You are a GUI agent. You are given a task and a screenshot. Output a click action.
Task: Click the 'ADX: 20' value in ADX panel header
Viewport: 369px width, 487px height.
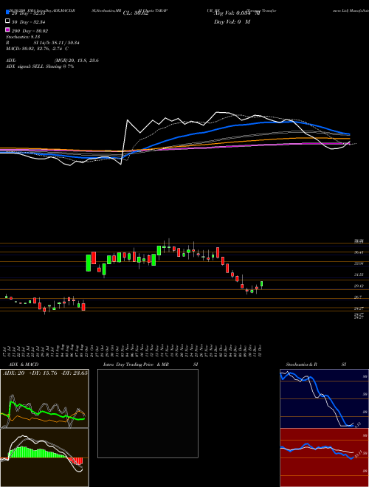pyautogui.click(x=14, y=373)
